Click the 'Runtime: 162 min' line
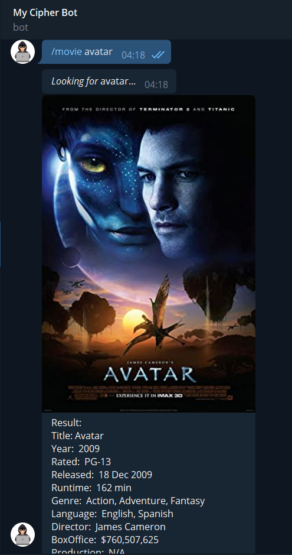The image size is (292, 555). click(91, 488)
